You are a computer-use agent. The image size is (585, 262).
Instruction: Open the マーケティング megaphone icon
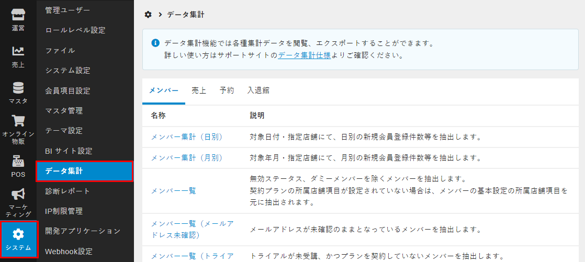point(18,195)
